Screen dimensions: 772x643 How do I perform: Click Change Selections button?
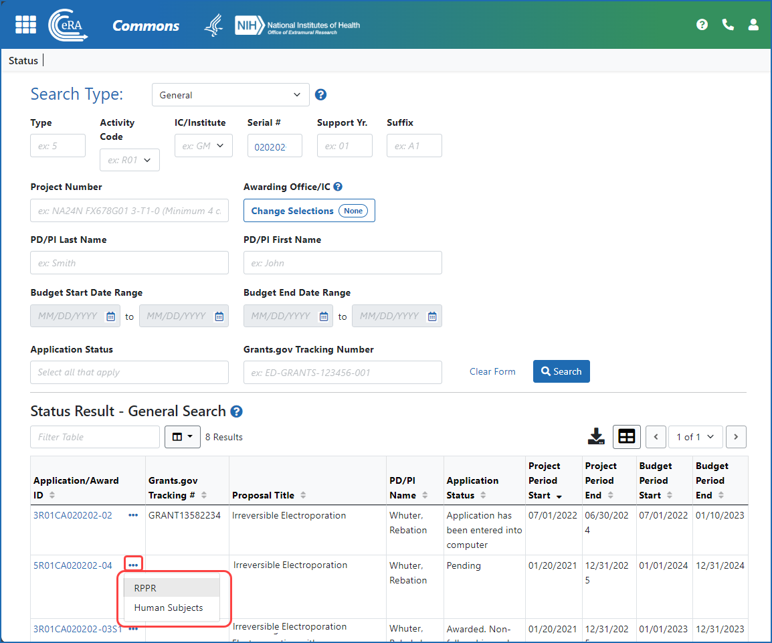pos(309,211)
